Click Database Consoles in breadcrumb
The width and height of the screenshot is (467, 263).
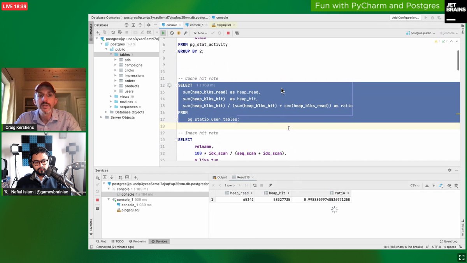point(105,18)
